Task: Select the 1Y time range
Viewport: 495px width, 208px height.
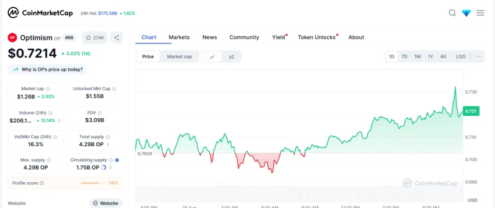Action: [431, 57]
